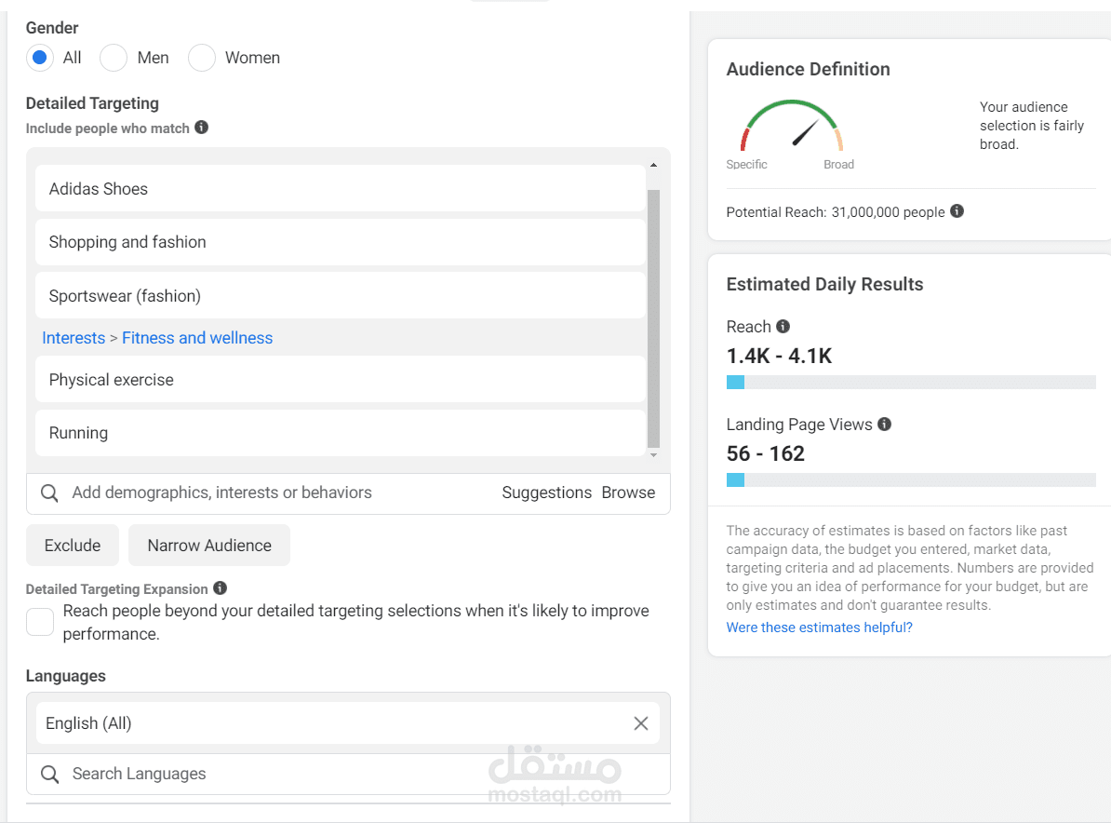Enable Detailed Targeting Expansion checkbox
The image size is (1111, 823).
point(40,622)
